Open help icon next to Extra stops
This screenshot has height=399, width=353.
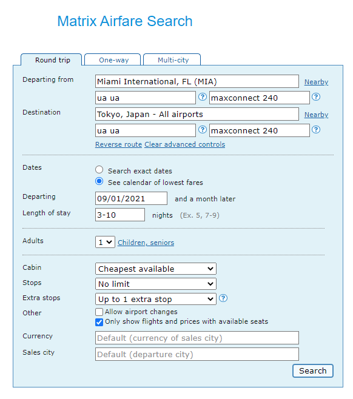pyautogui.click(x=223, y=298)
